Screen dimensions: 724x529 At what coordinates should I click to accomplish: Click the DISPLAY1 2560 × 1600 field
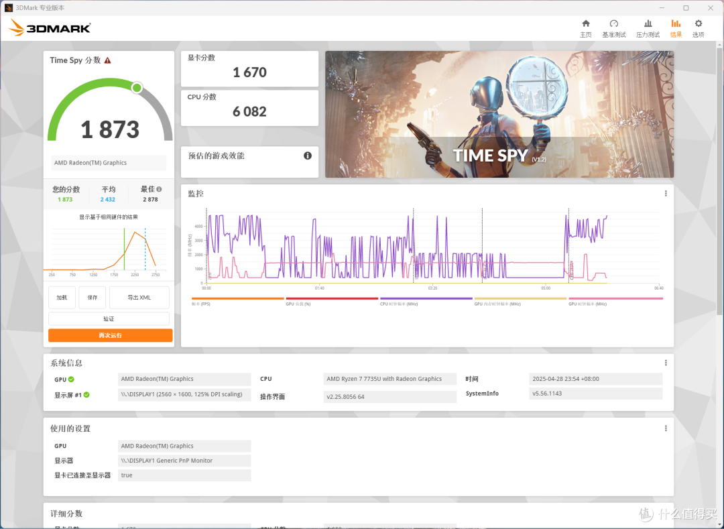184,395
